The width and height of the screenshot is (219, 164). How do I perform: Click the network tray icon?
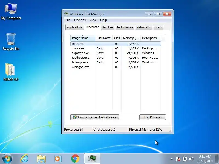(x=185, y=159)
